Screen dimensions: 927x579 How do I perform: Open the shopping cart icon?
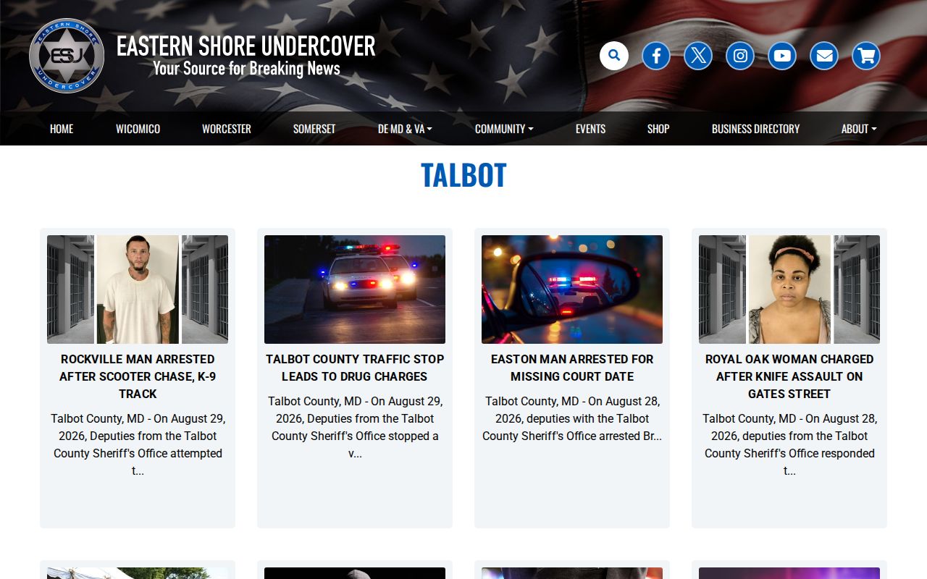point(866,56)
